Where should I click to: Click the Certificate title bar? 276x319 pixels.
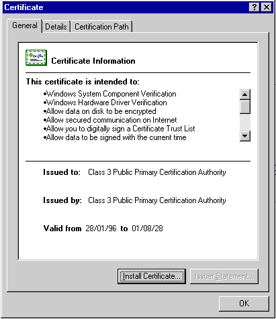coord(126,7)
